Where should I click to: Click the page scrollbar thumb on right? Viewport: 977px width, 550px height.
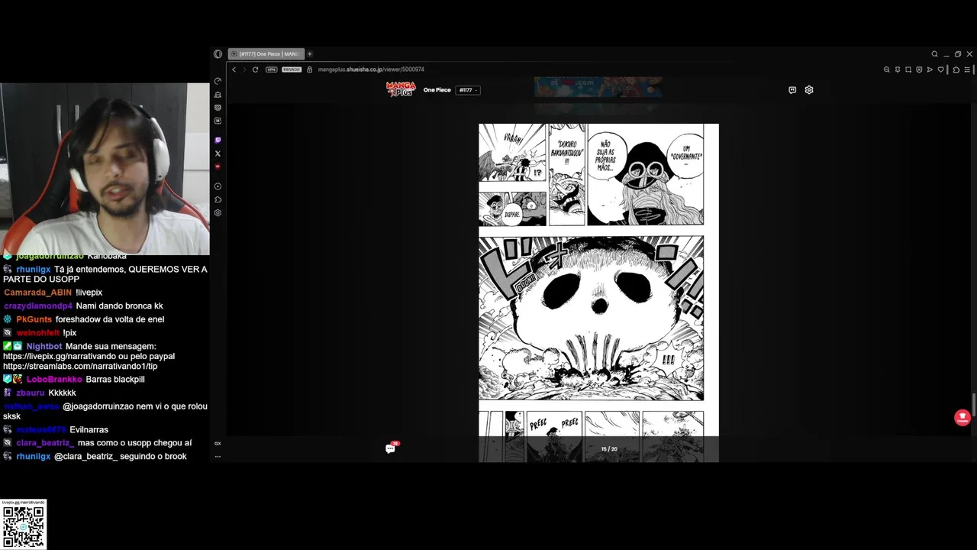[973, 404]
